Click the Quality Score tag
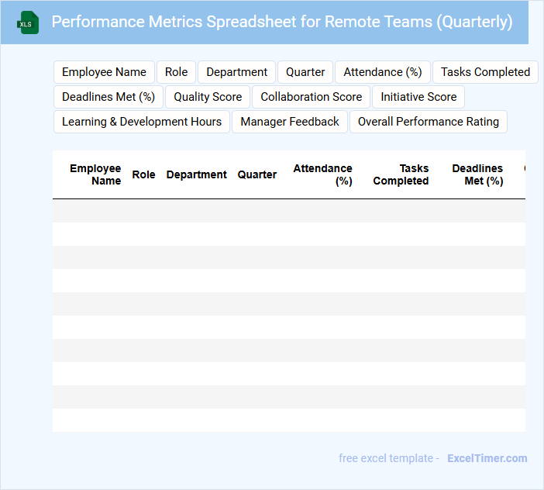 pos(208,97)
